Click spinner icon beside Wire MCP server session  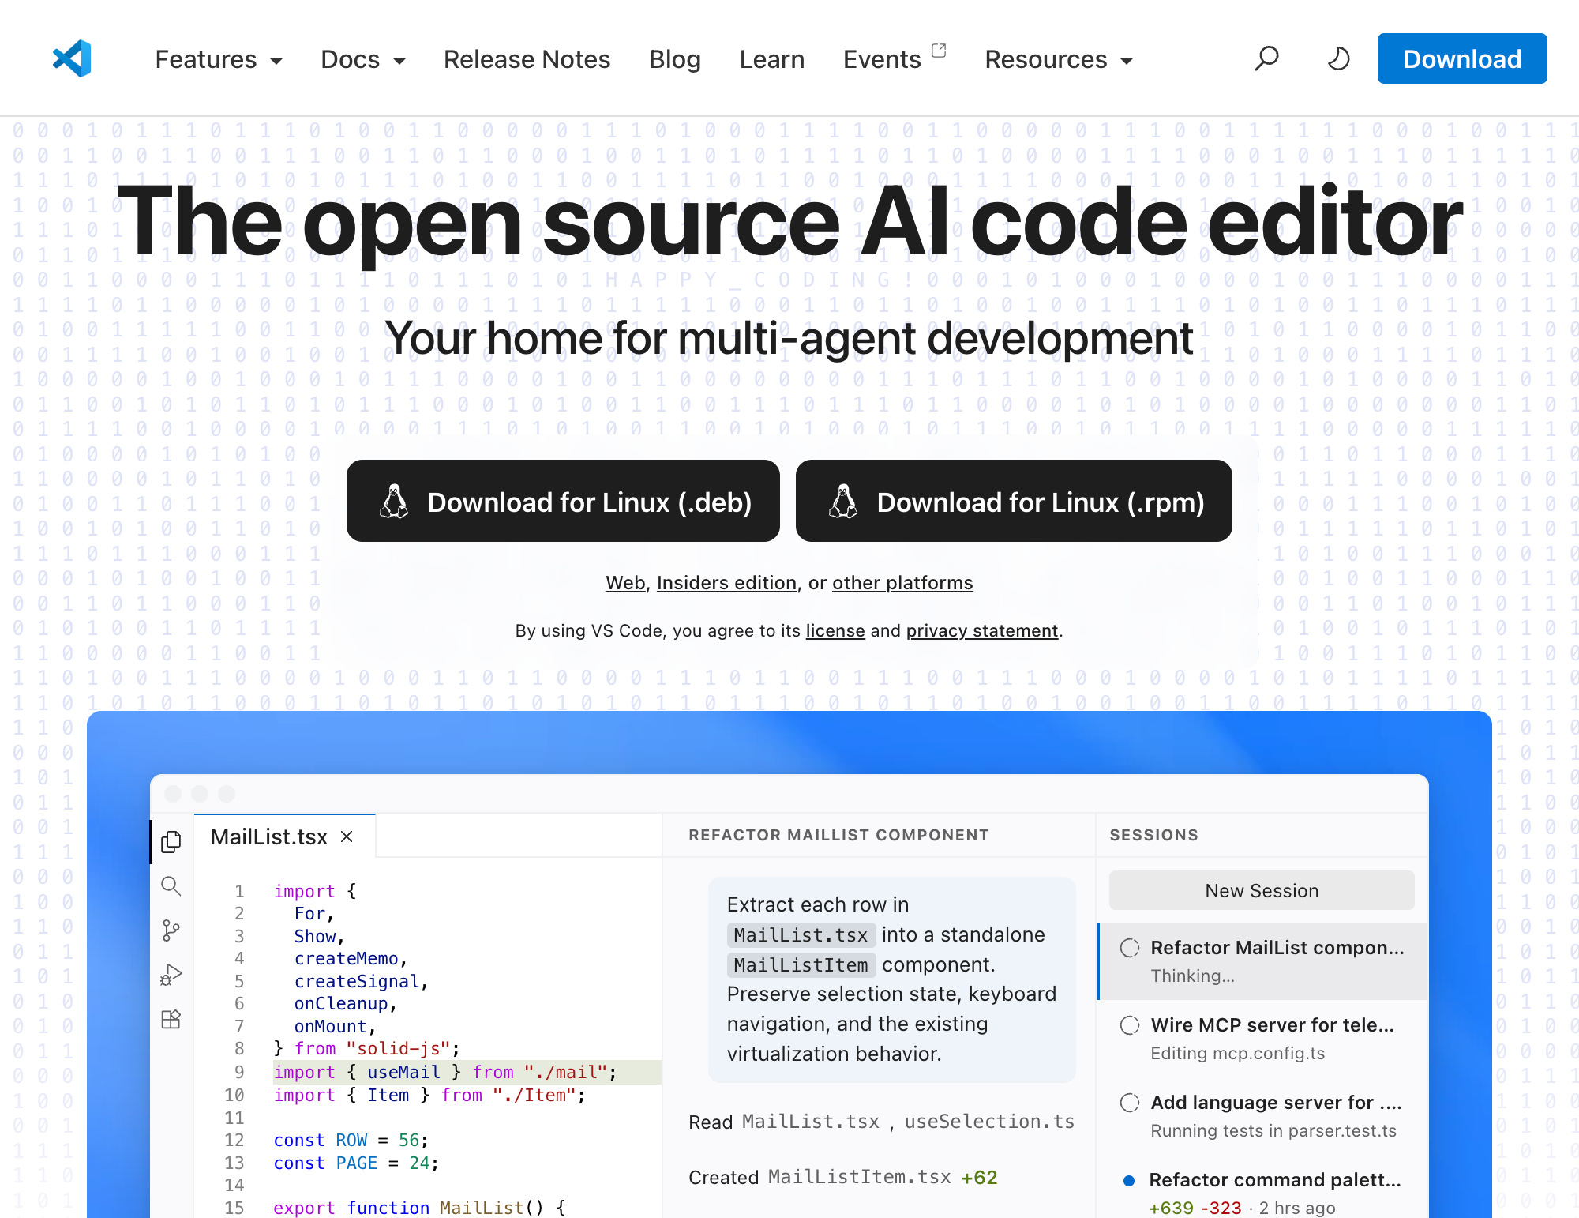(x=1130, y=1025)
